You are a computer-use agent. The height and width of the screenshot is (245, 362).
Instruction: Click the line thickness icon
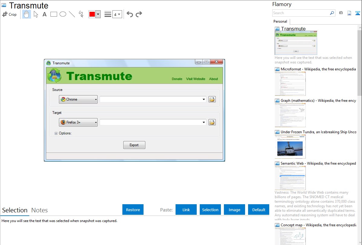pos(108,14)
